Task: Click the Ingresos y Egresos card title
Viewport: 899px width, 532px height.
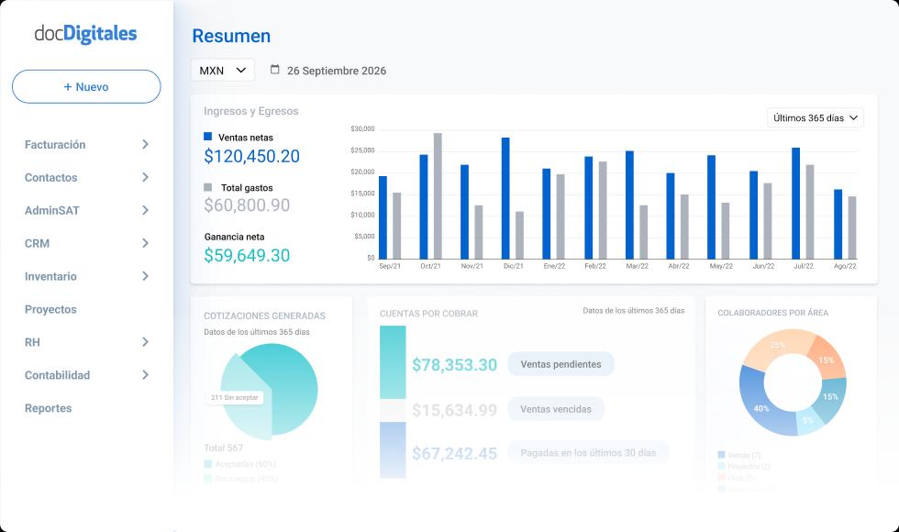Action: [x=251, y=111]
